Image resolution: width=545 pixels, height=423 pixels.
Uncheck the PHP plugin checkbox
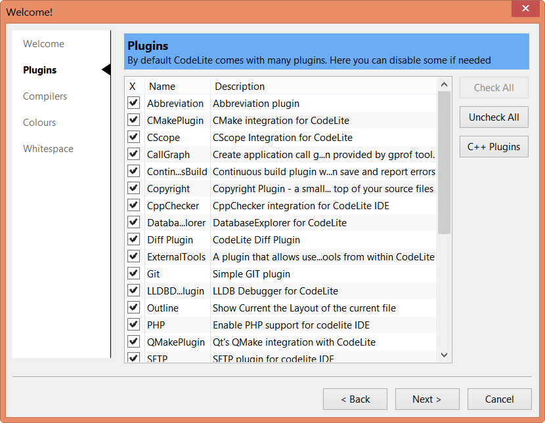click(133, 324)
